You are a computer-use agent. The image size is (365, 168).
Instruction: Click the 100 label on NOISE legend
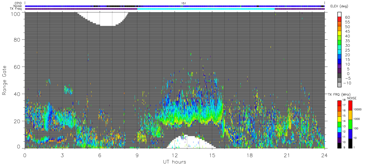point(355,128)
